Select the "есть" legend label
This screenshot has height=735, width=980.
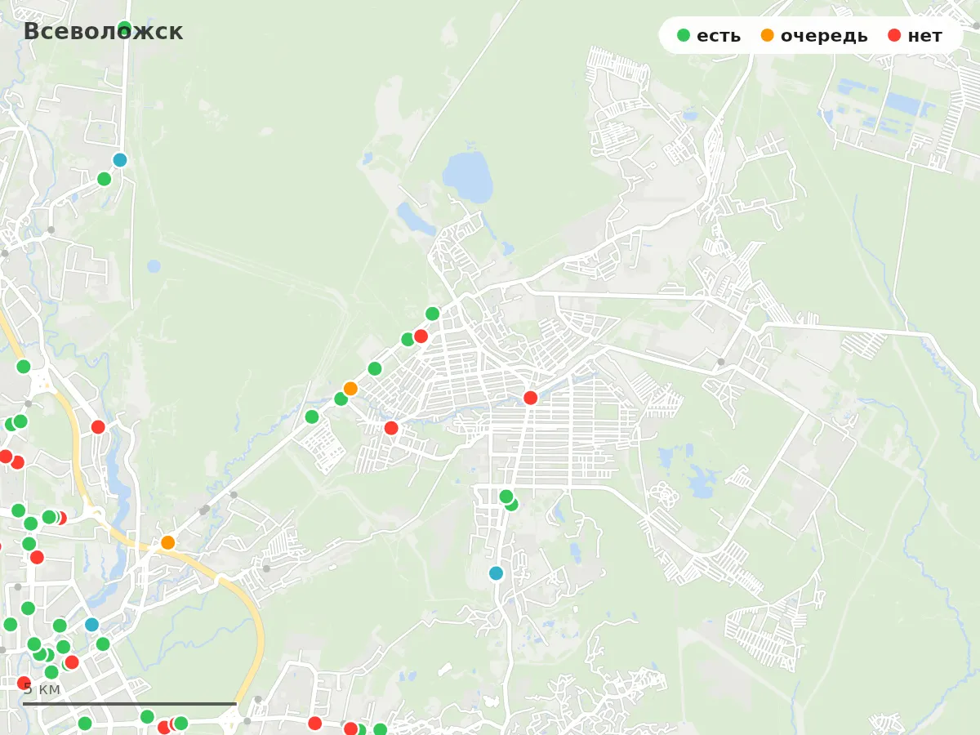719,36
